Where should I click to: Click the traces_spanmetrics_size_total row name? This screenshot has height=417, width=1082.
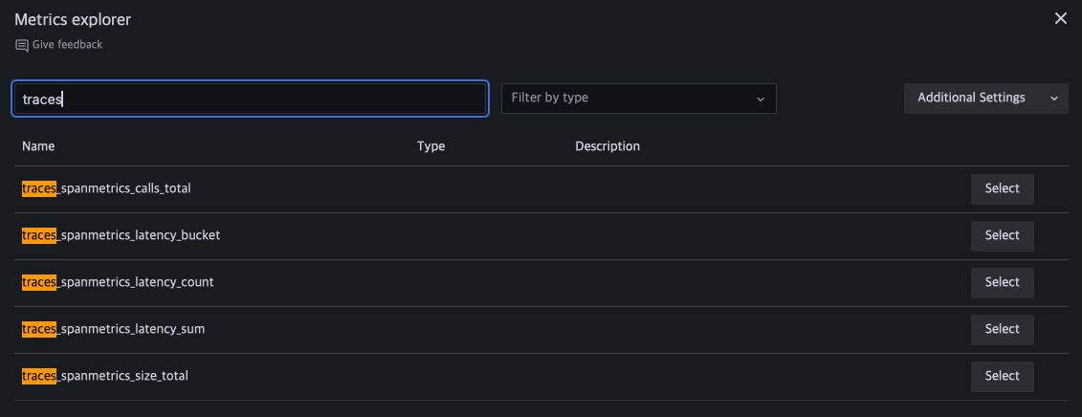pos(105,376)
